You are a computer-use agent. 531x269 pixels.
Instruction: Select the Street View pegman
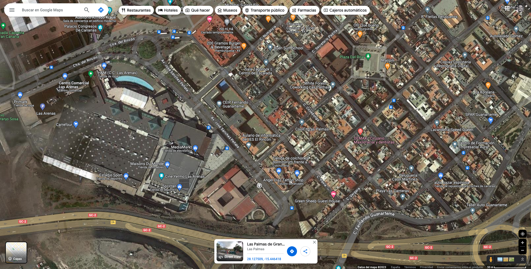(x=491, y=259)
